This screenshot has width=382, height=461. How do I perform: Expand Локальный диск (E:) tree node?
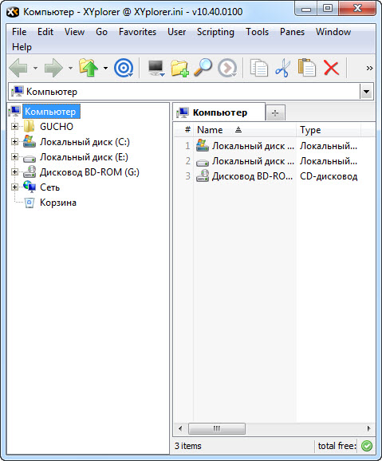pos(14,156)
